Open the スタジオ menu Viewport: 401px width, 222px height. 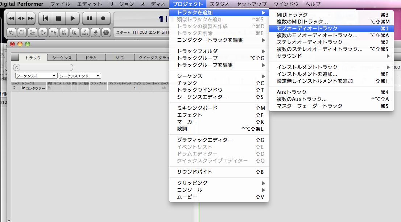coord(220,4)
